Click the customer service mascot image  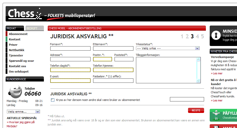(15, 92)
